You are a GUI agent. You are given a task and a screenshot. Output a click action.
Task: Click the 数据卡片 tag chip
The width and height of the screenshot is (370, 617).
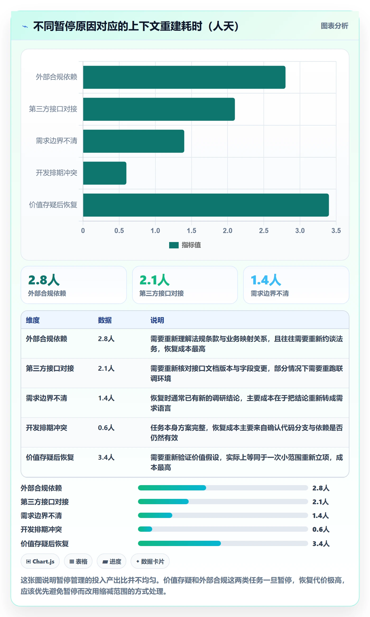tap(150, 561)
